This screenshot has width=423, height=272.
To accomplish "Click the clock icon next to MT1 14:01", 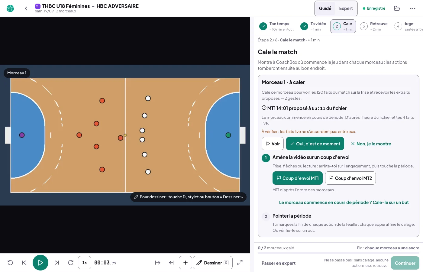I will [264, 108].
